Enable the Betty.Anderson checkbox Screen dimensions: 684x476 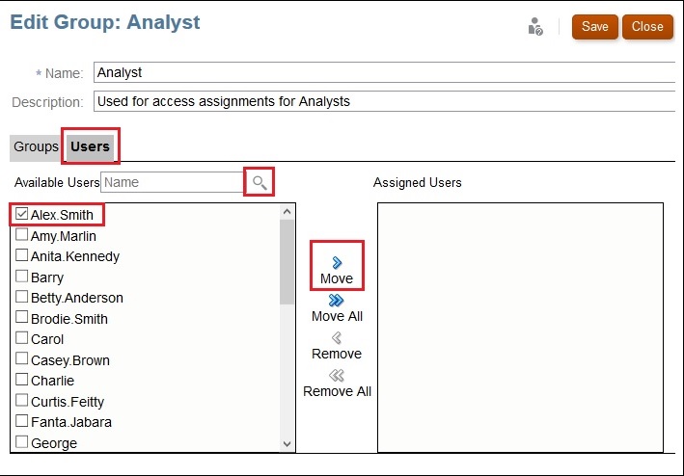pos(22,297)
